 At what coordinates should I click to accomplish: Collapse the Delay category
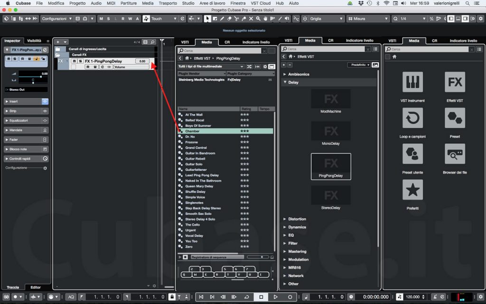pos(285,82)
